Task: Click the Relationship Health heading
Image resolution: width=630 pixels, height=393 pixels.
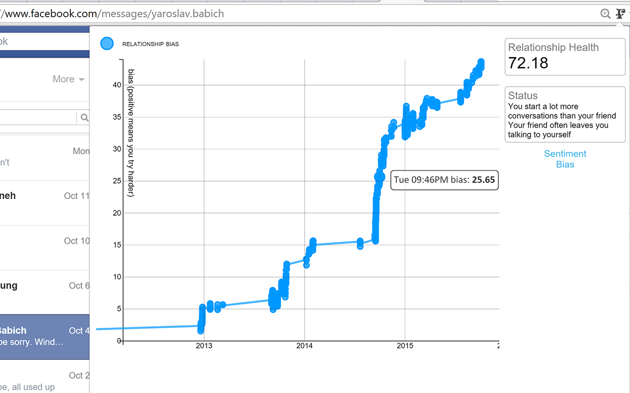Action: (553, 48)
